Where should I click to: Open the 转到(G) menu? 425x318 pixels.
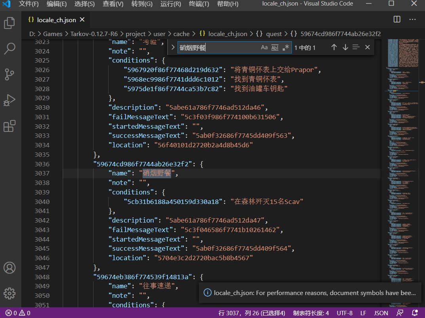pos(142,4)
